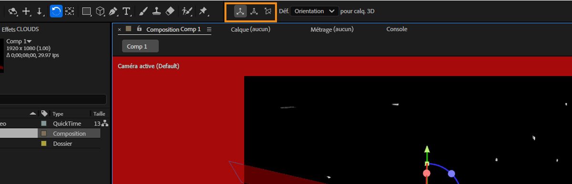Click the label tag column icon
Screen dimensions: 572x184
click(x=44, y=114)
